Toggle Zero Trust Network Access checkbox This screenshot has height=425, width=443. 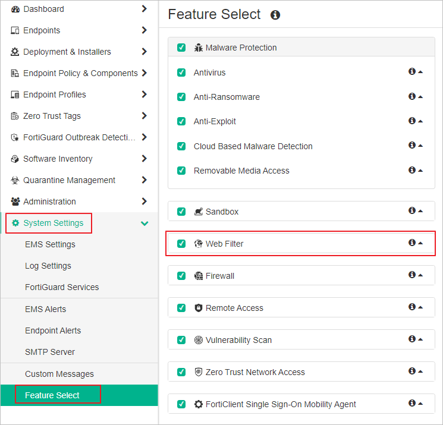(x=181, y=372)
